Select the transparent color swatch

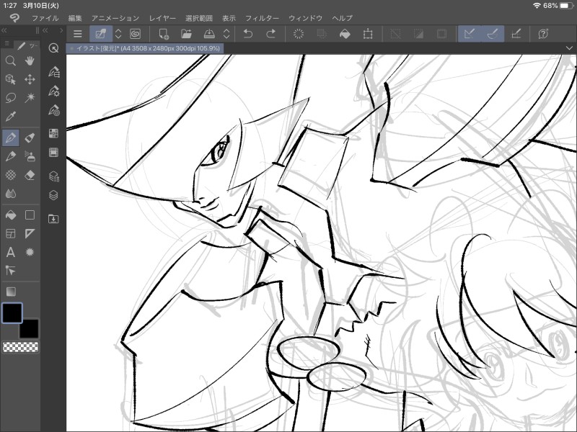pos(20,347)
